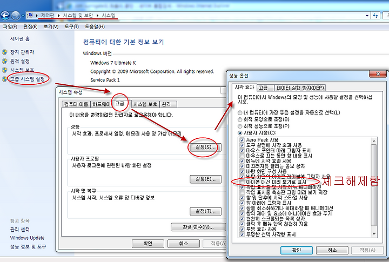Switch to 시스템 보호 tab in 시스템 속성
Viewport: 389px width, 262px height.
[x=145, y=104]
